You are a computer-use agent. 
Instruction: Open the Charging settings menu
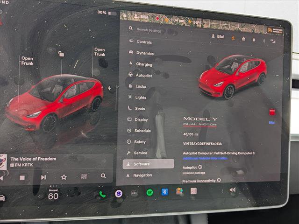141,64
